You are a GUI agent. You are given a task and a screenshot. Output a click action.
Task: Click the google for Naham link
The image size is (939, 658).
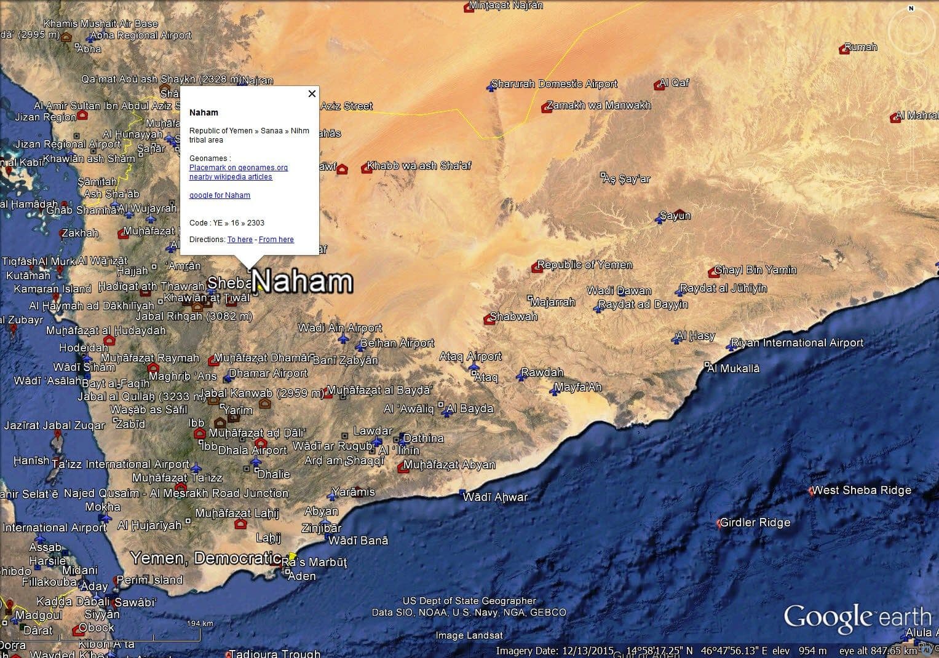pyautogui.click(x=220, y=195)
